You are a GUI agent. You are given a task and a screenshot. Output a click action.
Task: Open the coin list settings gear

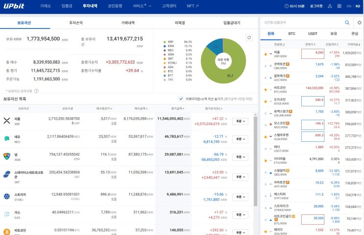pos(360,23)
